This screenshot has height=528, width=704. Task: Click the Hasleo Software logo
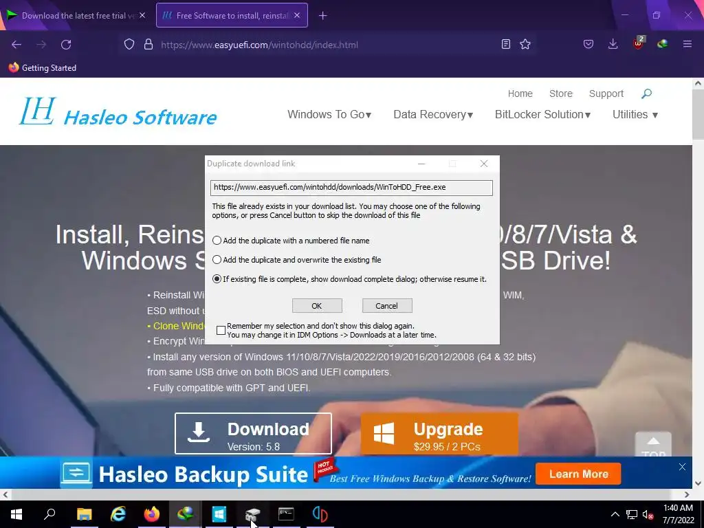pyautogui.click(x=118, y=111)
